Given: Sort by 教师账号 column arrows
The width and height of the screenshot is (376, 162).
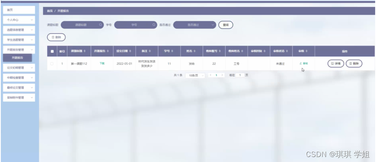Looking at the screenshot, I should (x=219, y=51).
